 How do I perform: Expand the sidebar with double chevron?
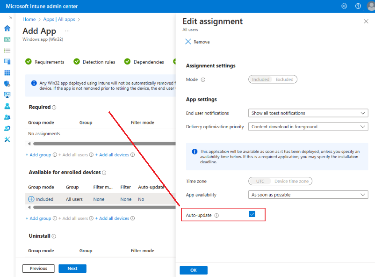(11, 18)
